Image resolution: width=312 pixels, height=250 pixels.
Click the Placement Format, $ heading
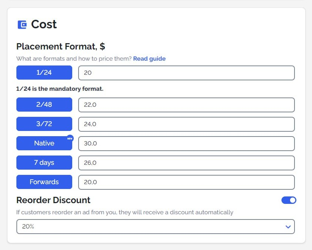[61, 47]
